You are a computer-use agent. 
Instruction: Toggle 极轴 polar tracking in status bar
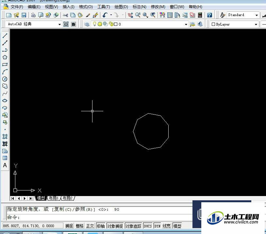101,226
